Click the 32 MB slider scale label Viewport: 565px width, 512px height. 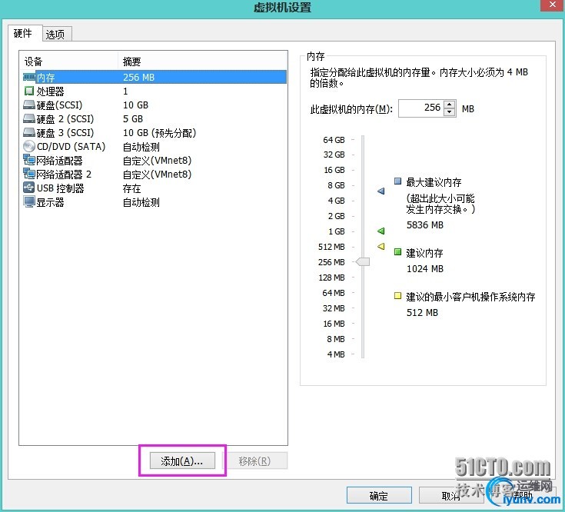point(334,308)
